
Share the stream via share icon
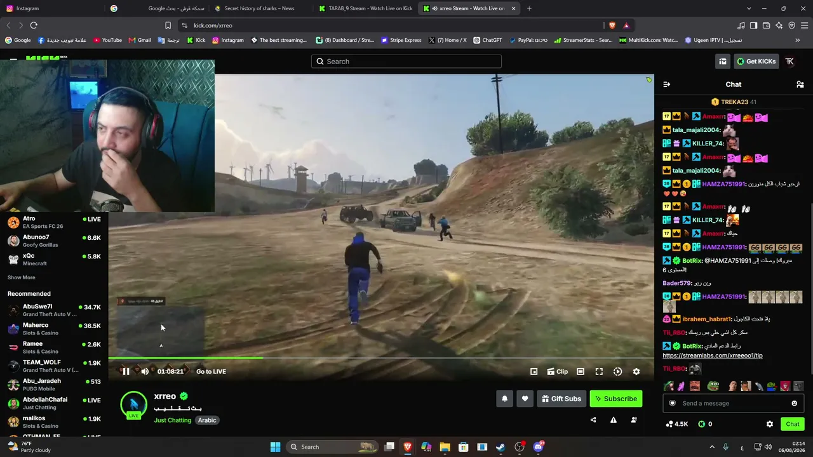(593, 420)
